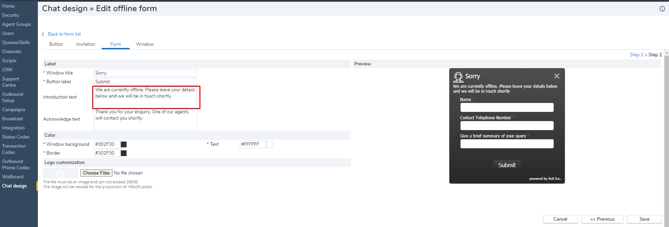The width and height of the screenshot is (669, 227).
Task: Edit Border hex value field
Action: coord(107,153)
